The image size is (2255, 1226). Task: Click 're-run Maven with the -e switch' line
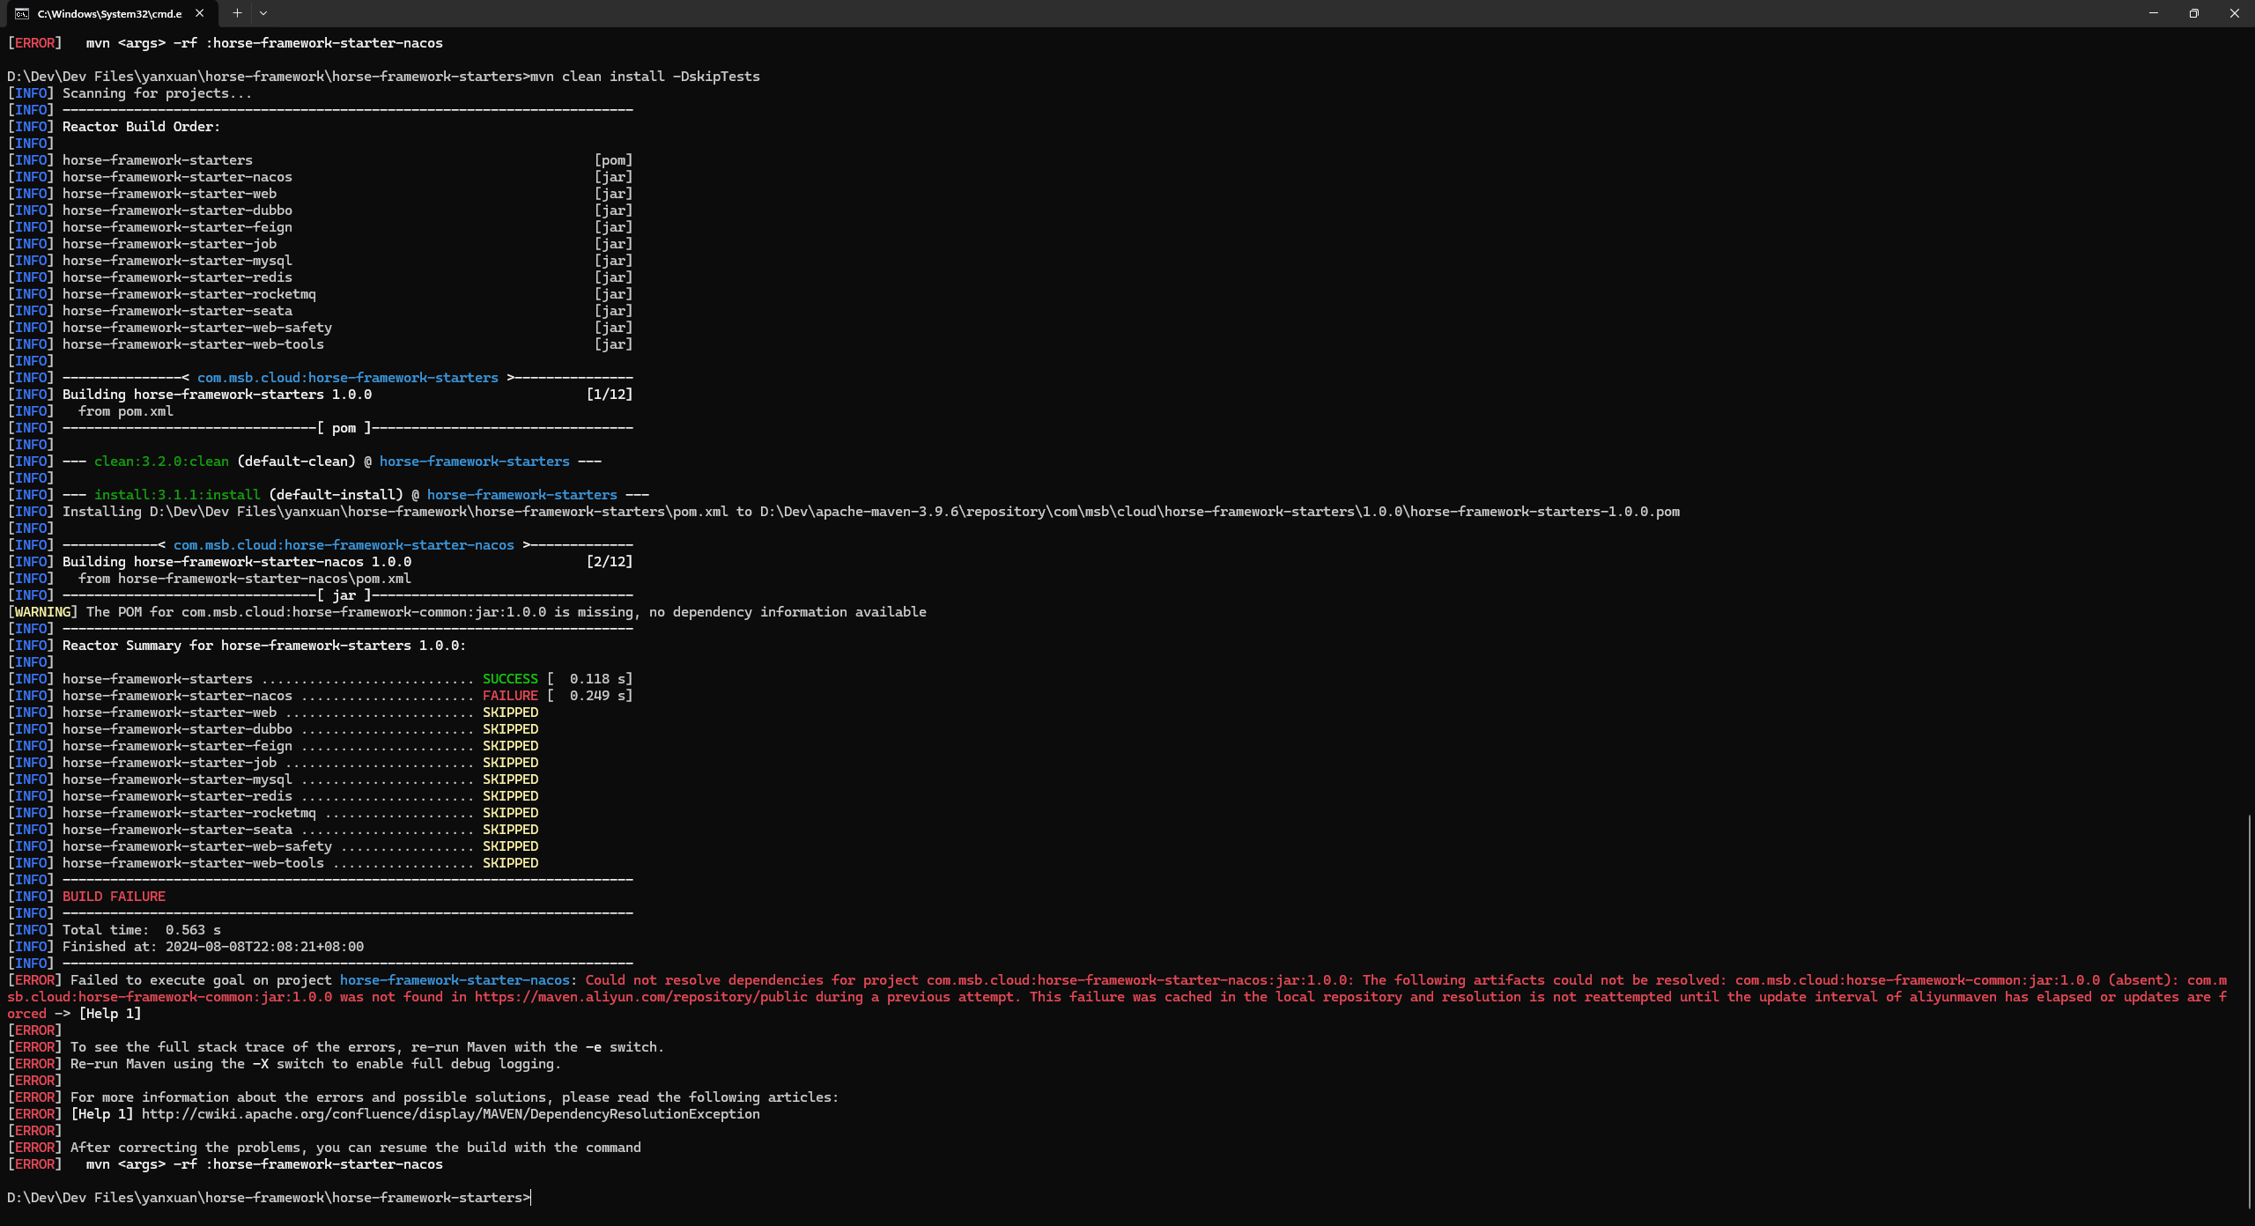[366, 1047]
